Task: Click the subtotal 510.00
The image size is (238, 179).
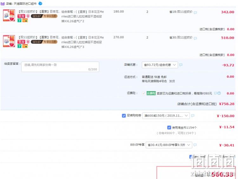Action: tap(228, 38)
